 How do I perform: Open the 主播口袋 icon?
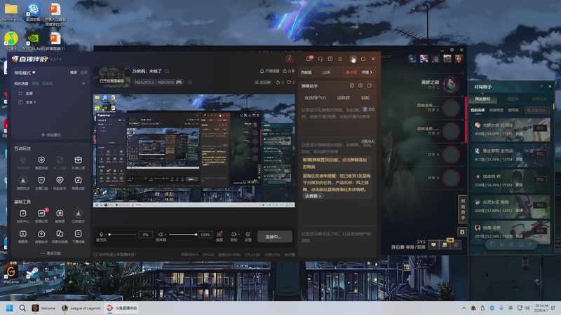(x=41, y=181)
